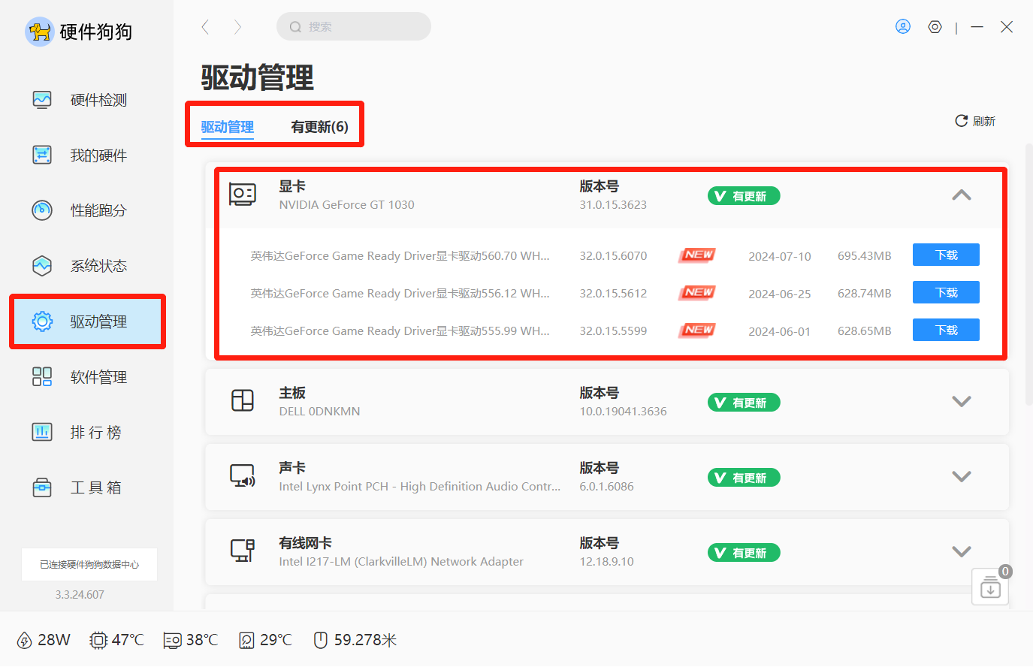This screenshot has height=667, width=1033.
Task: Click the driver list vertical scrollbar
Action: (x=1029, y=274)
